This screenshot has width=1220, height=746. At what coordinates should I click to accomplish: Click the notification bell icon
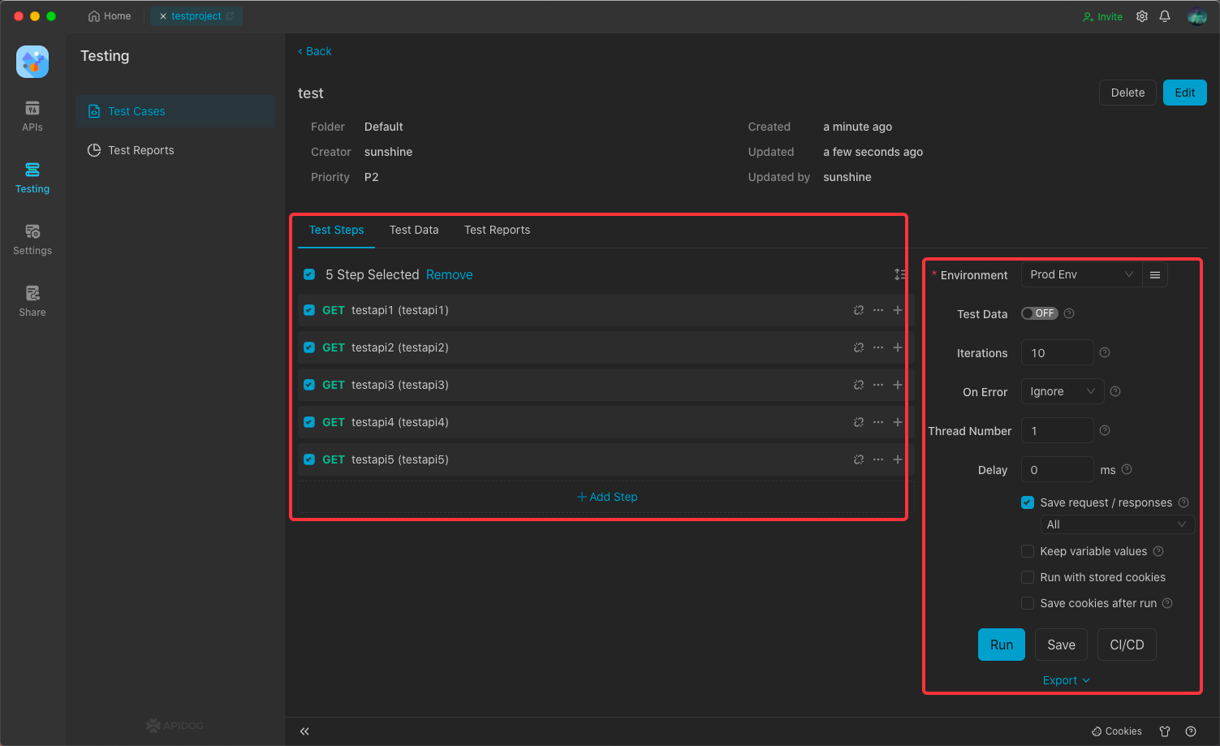pos(1165,16)
